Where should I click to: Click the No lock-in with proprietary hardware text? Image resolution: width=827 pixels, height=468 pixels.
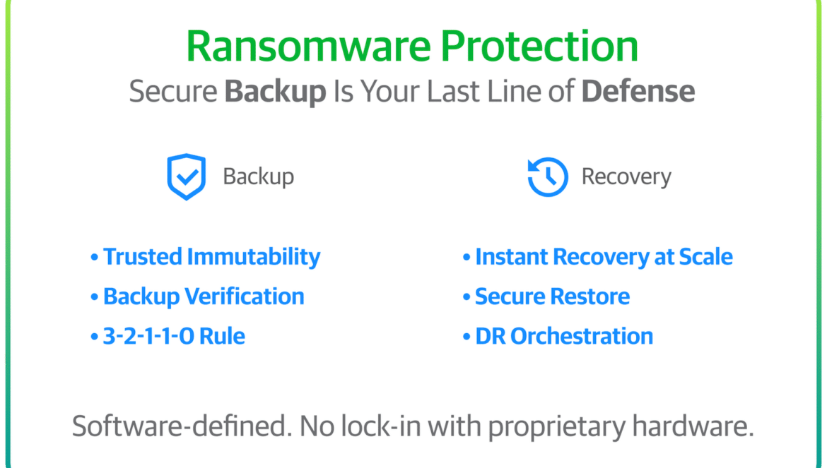pyautogui.click(x=527, y=426)
